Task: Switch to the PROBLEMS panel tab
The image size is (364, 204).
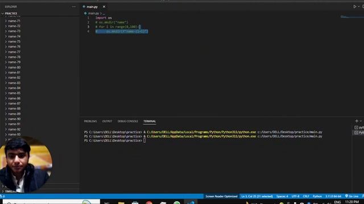Action: click(x=90, y=121)
